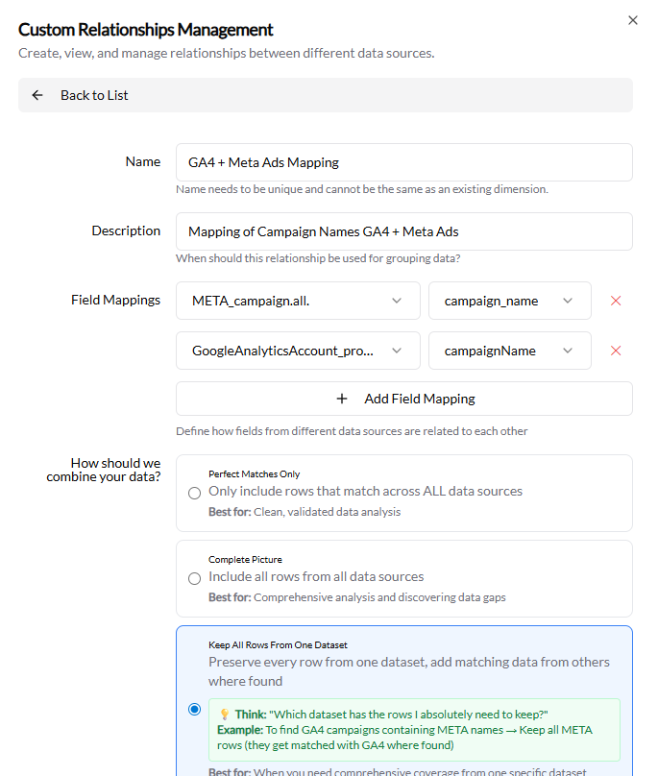658x776 pixels.
Task: Click the plus icon for Add Field Mapping
Action: point(341,399)
